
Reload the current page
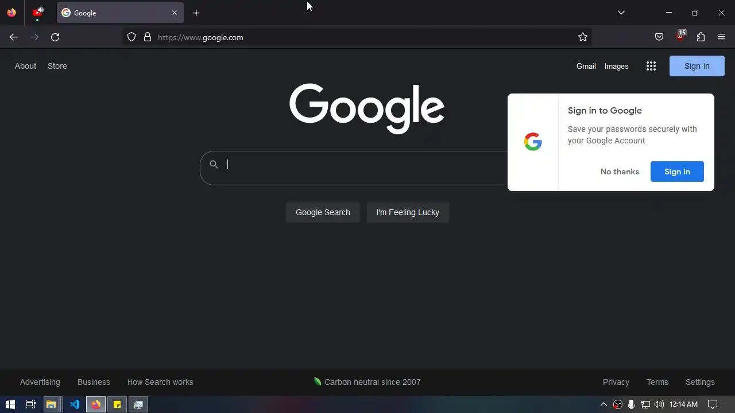point(55,37)
